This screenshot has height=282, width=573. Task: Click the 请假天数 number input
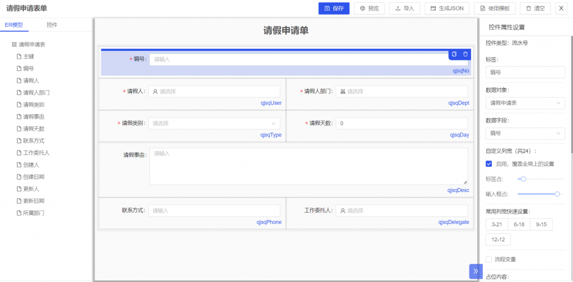pos(402,124)
